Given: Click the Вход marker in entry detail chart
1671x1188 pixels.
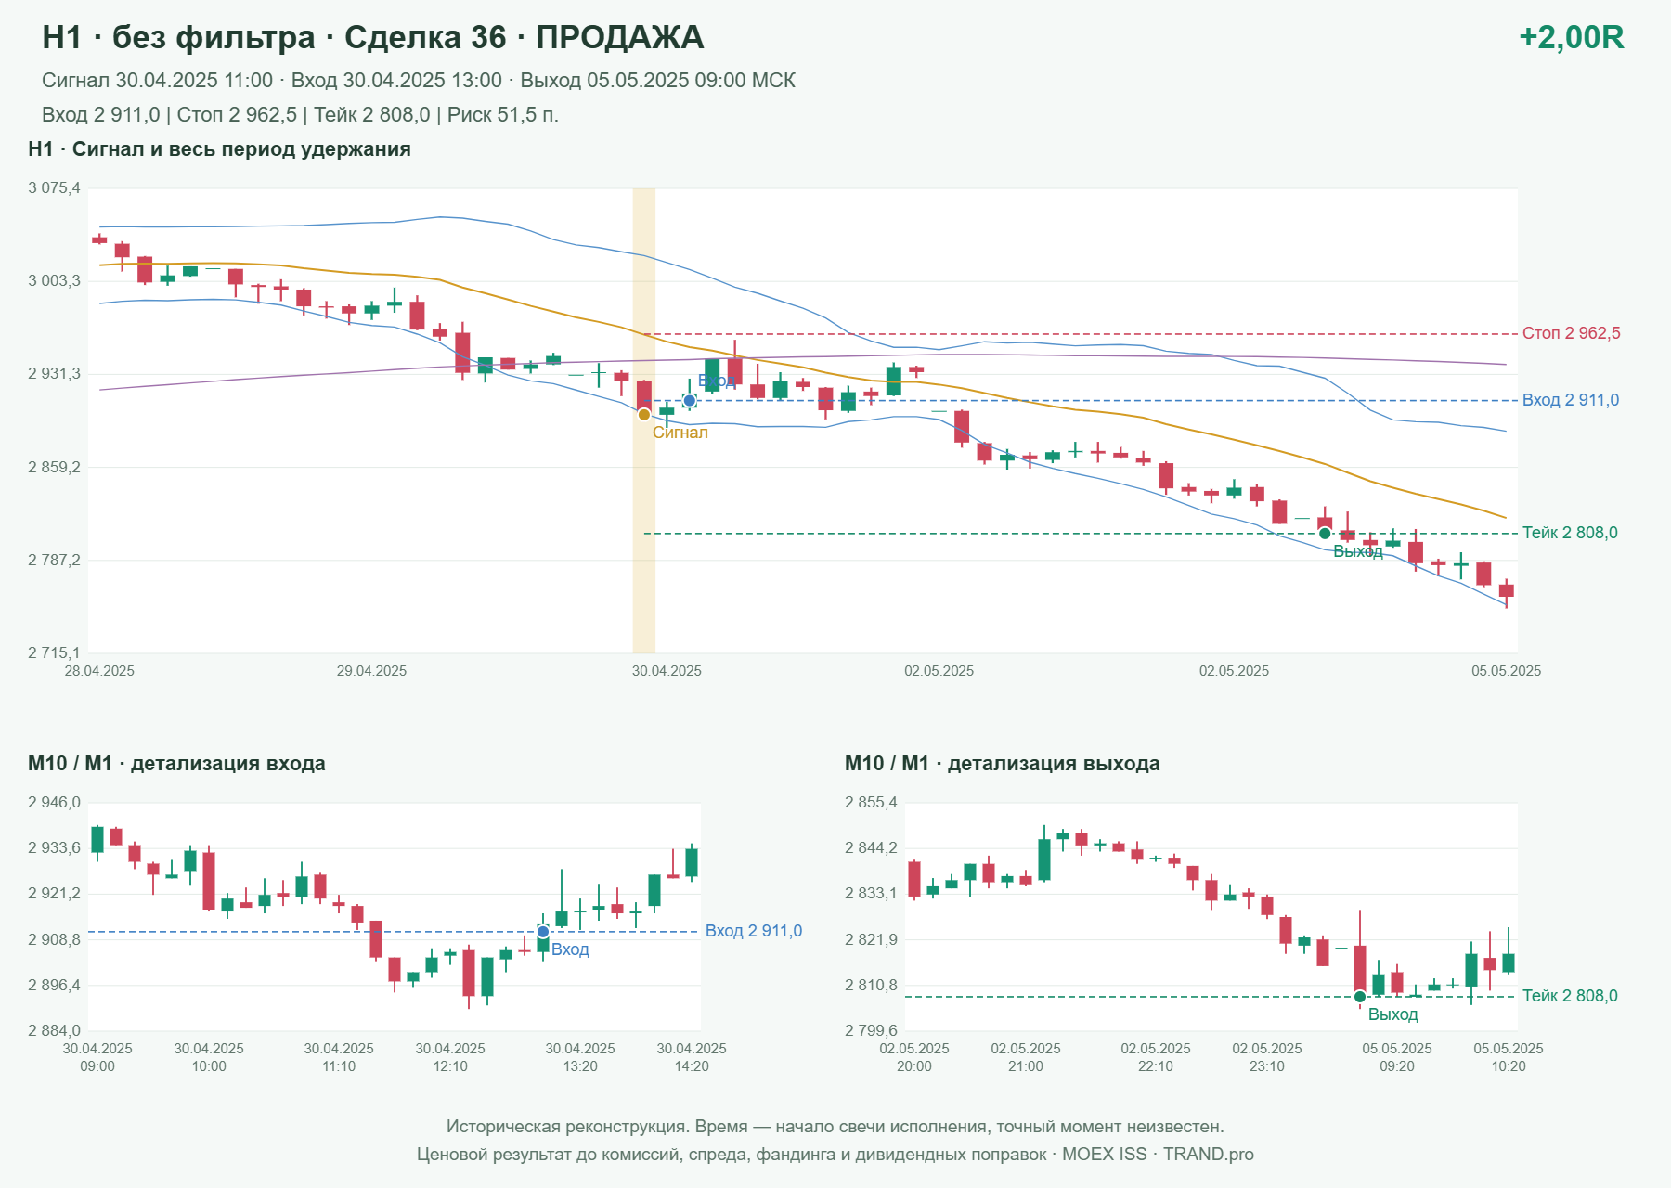Looking at the screenshot, I should 543,931.
